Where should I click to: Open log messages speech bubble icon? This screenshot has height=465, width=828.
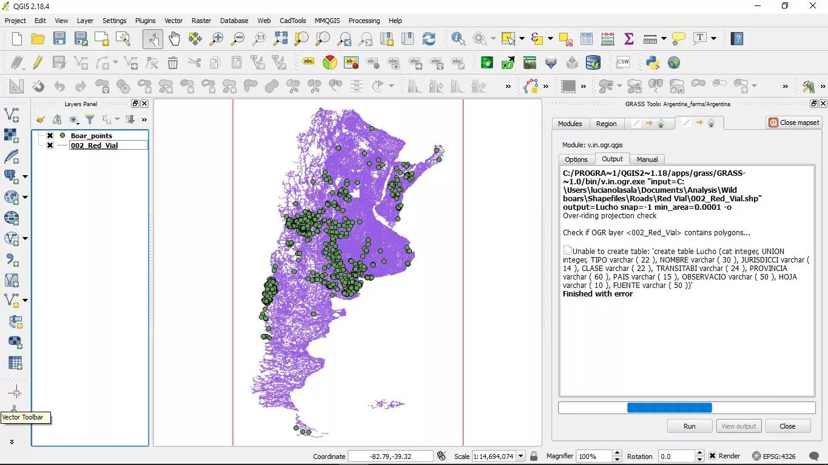815,456
